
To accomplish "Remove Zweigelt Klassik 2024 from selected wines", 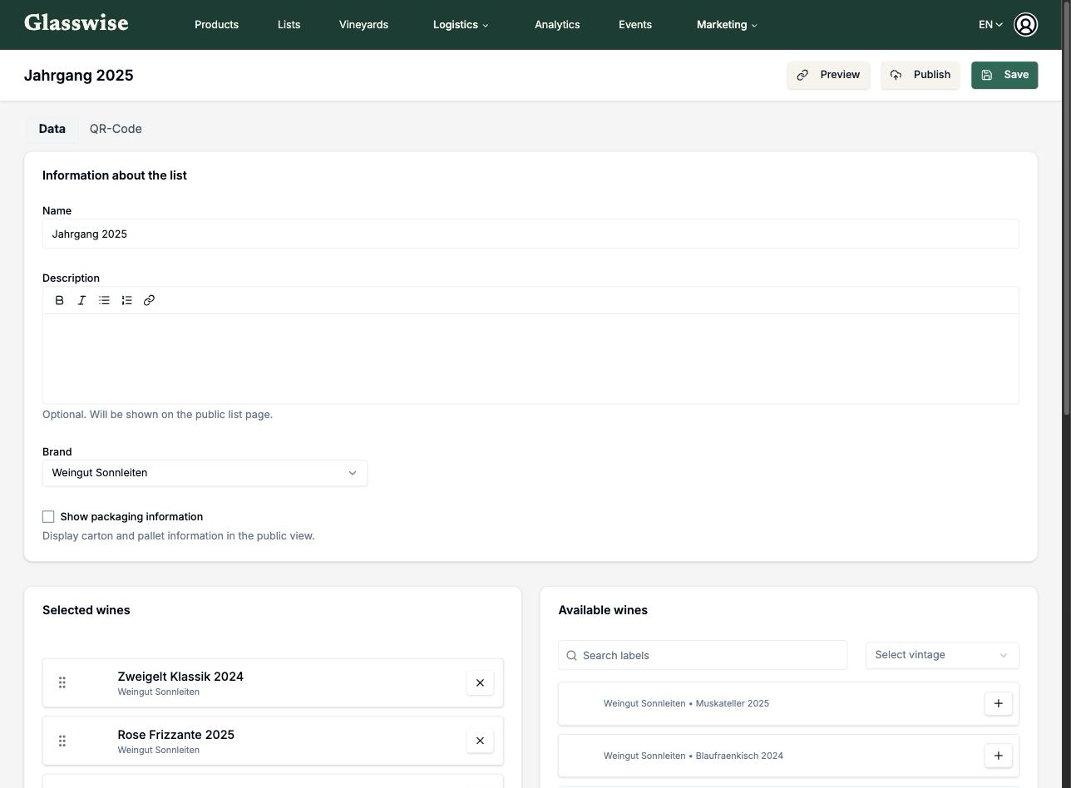I will pos(480,682).
